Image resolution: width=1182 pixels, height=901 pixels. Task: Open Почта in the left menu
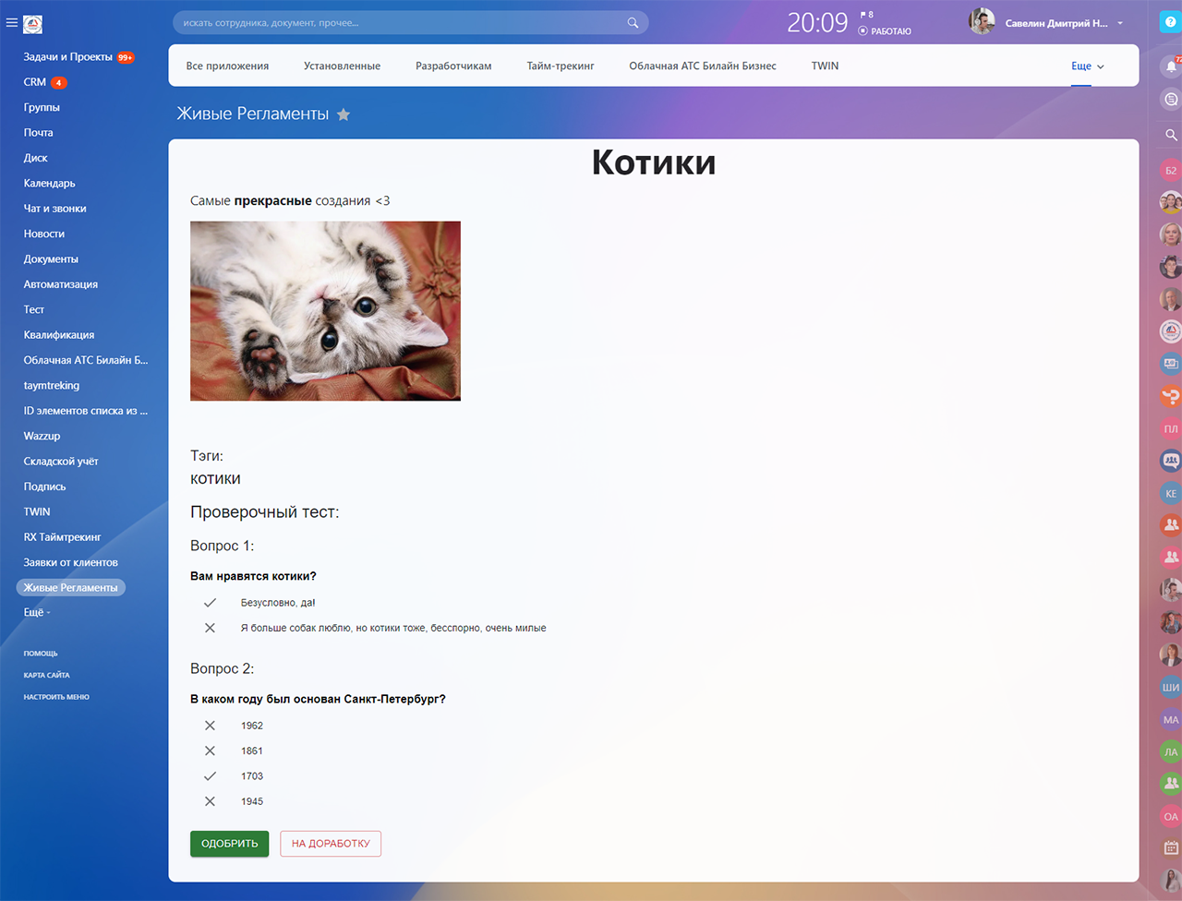point(39,133)
